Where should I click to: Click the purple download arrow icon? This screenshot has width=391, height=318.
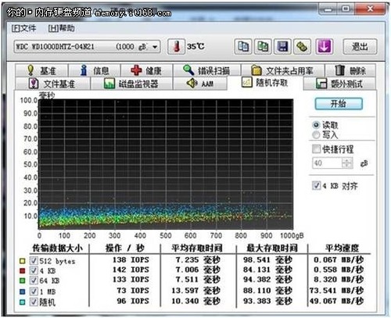point(324,47)
